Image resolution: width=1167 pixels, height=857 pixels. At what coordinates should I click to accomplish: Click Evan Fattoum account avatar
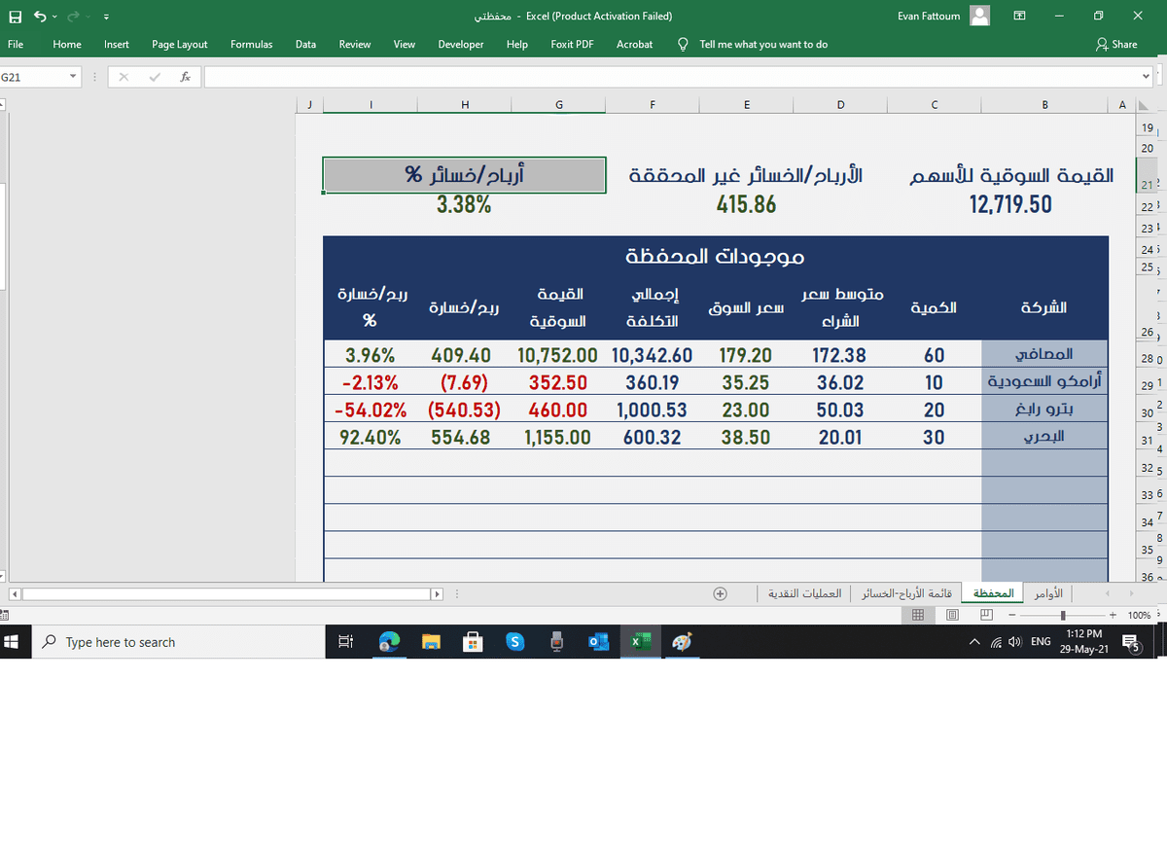(980, 16)
